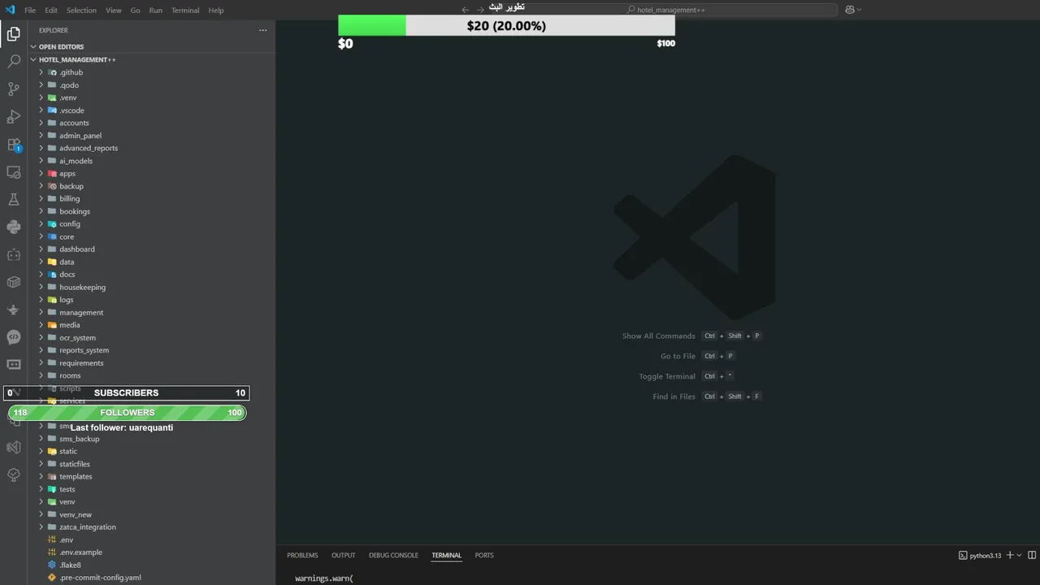The image size is (1040, 585).
Task: Click the terminal output line warnings.warn(
Action: pyautogui.click(x=324, y=578)
